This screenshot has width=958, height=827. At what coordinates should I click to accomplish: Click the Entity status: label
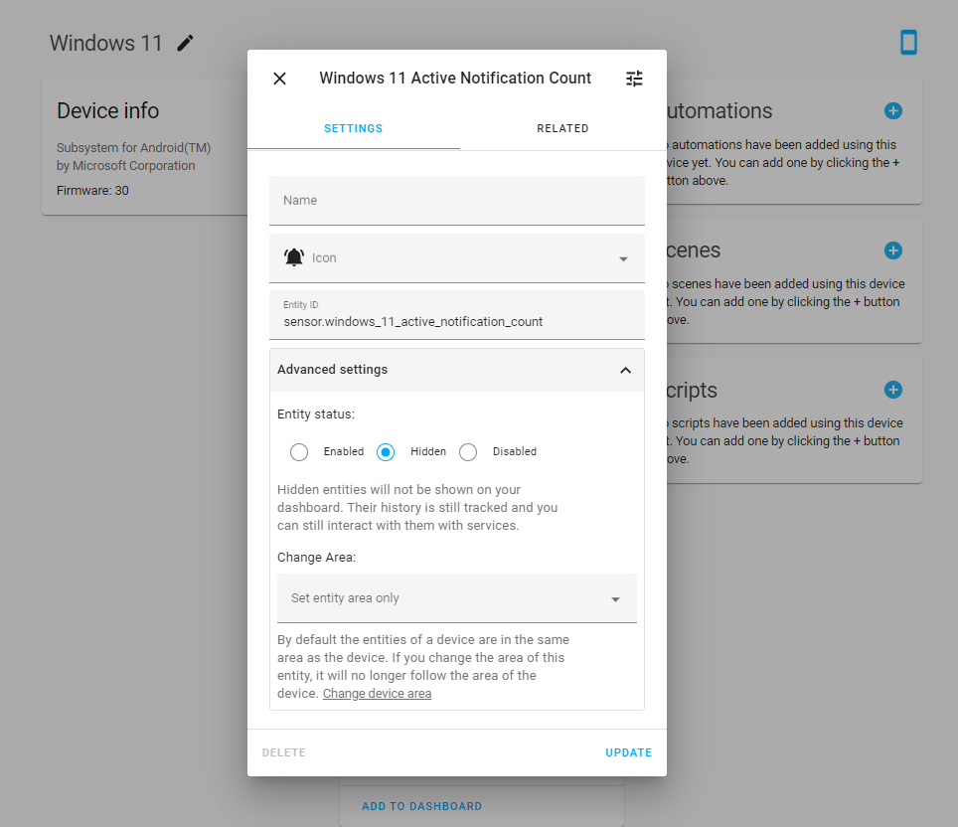click(316, 413)
